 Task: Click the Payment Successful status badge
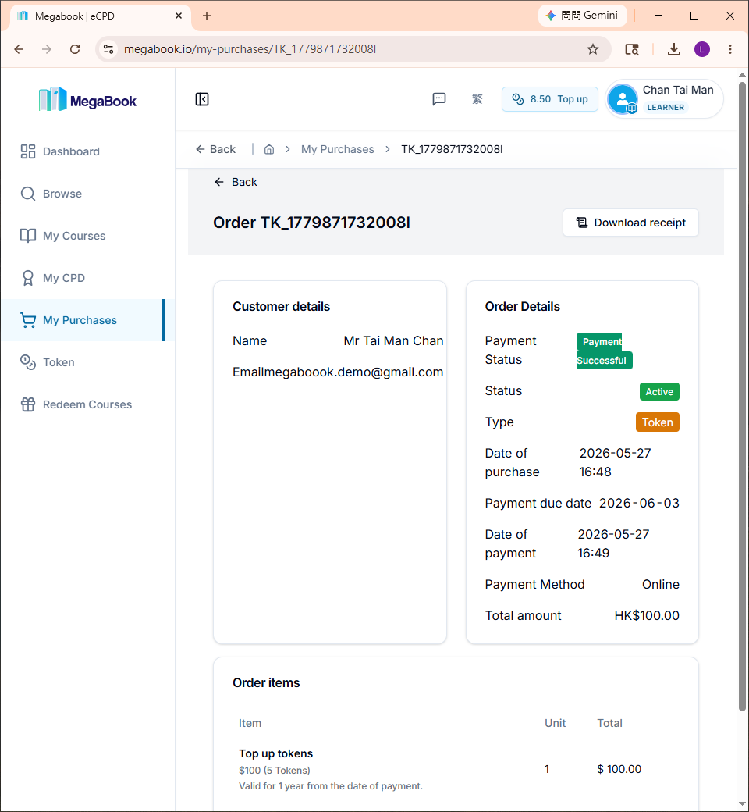[x=604, y=351]
